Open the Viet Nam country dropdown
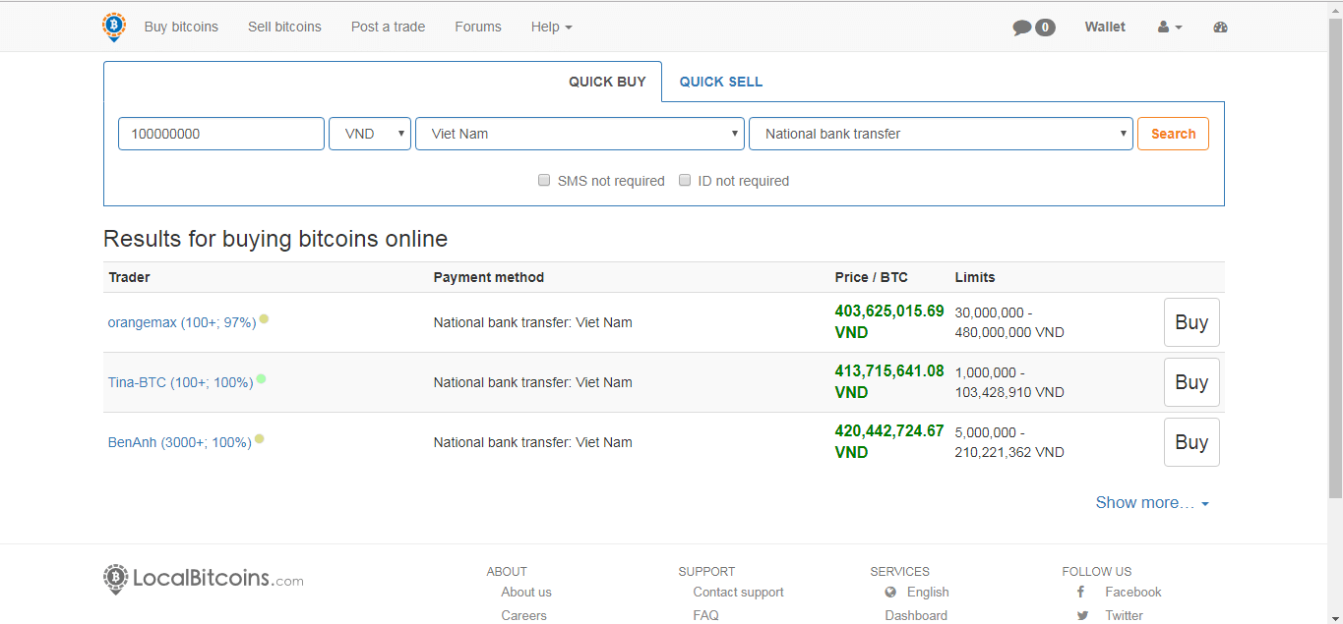Image resolution: width=1343 pixels, height=624 pixels. click(x=580, y=134)
